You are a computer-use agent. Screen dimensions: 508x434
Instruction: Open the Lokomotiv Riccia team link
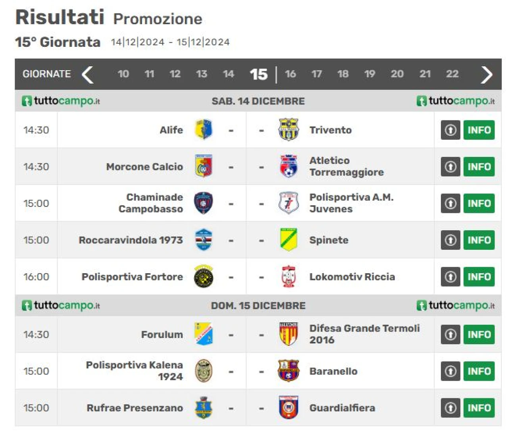click(x=352, y=277)
